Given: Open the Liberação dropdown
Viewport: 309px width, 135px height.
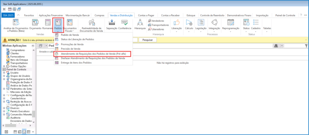Looking at the screenshot, I should [176, 25].
